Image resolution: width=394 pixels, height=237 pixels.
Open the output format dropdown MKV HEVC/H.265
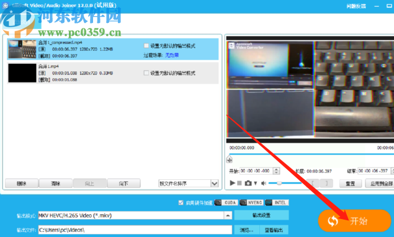coord(135,215)
